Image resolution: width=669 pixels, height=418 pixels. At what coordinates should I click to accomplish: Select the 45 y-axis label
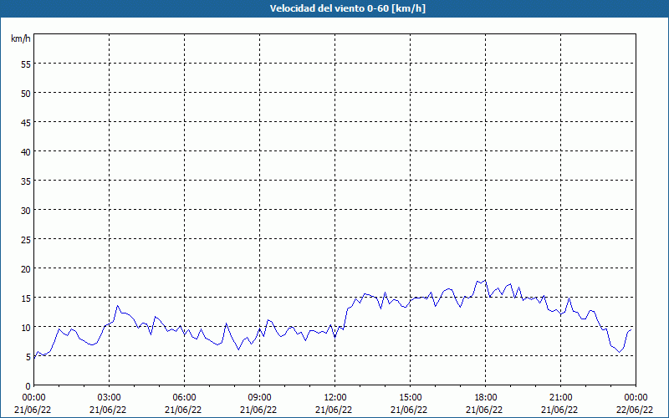[25, 122]
